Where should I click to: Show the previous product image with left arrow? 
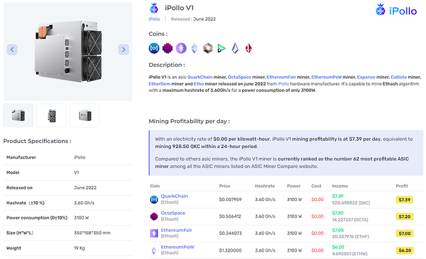pyautogui.click(x=12, y=49)
